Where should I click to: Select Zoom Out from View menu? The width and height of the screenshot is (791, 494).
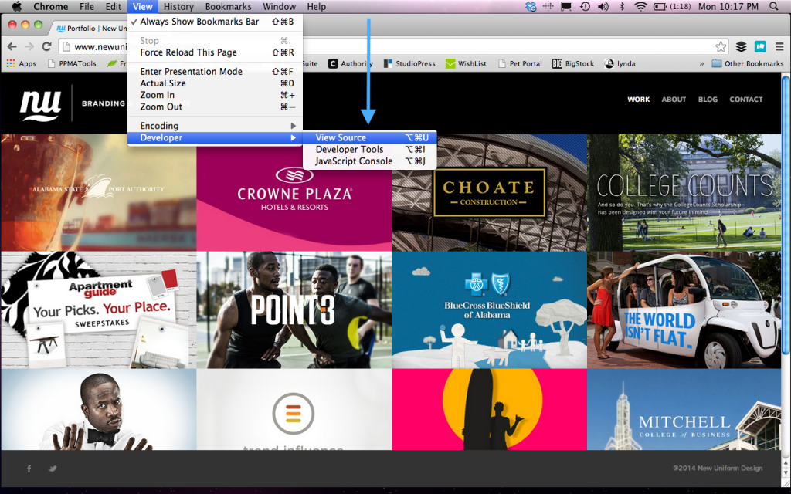tap(215, 107)
